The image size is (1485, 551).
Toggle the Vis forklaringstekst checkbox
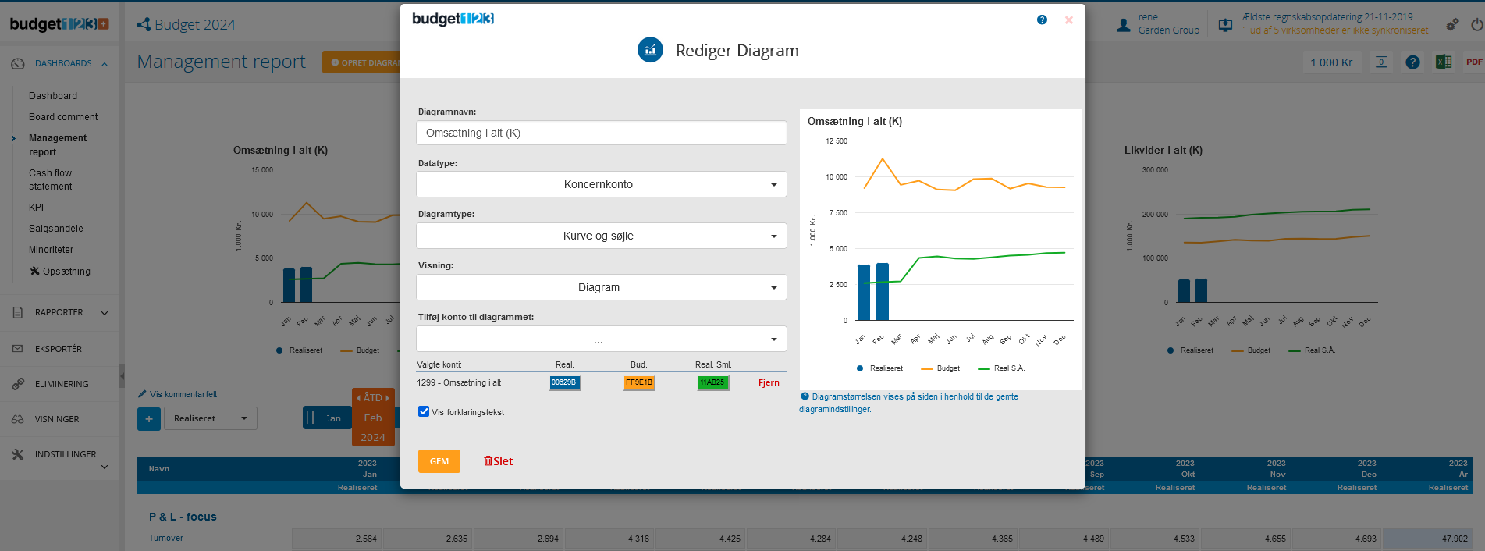(x=424, y=411)
